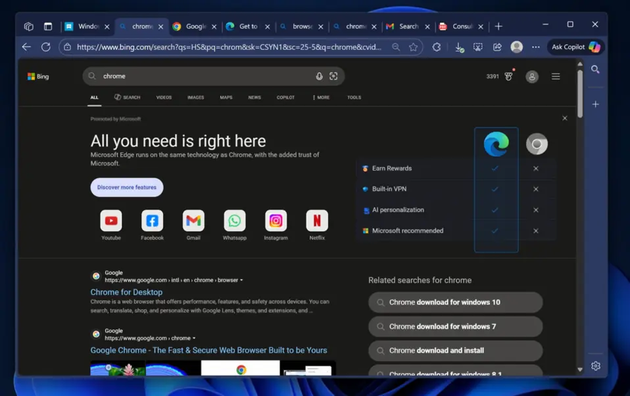The width and height of the screenshot is (630, 396).
Task: Toggle the AI personalization checkmark
Action: 496,210
